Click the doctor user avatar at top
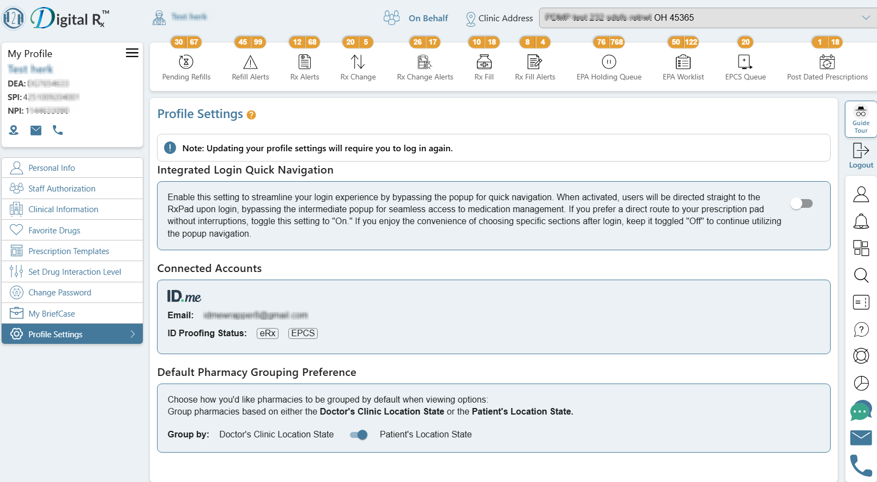 tap(159, 18)
